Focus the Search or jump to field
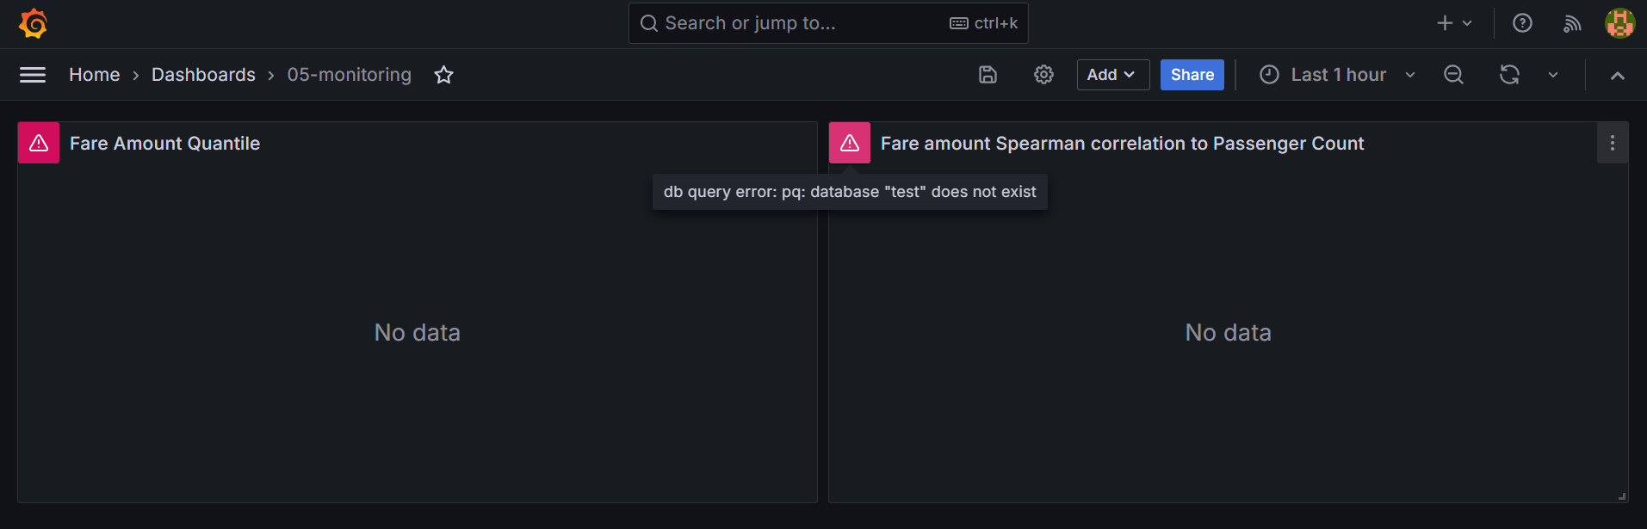 (x=828, y=23)
